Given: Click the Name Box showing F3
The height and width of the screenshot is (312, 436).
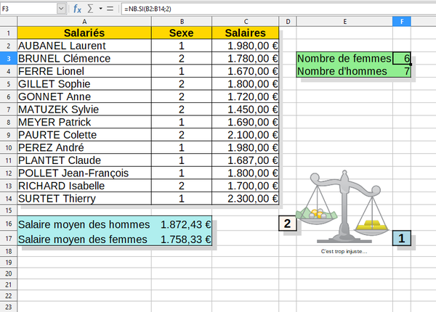Looking at the screenshot, I should pyautogui.click(x=28, y=9).
